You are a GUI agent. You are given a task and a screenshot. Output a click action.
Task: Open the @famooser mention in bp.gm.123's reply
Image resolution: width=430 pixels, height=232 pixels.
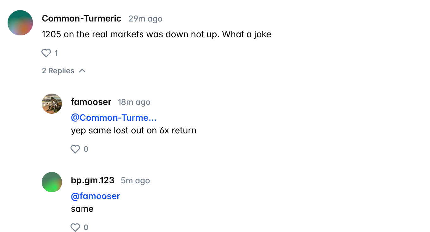click(x=95, y=196)
